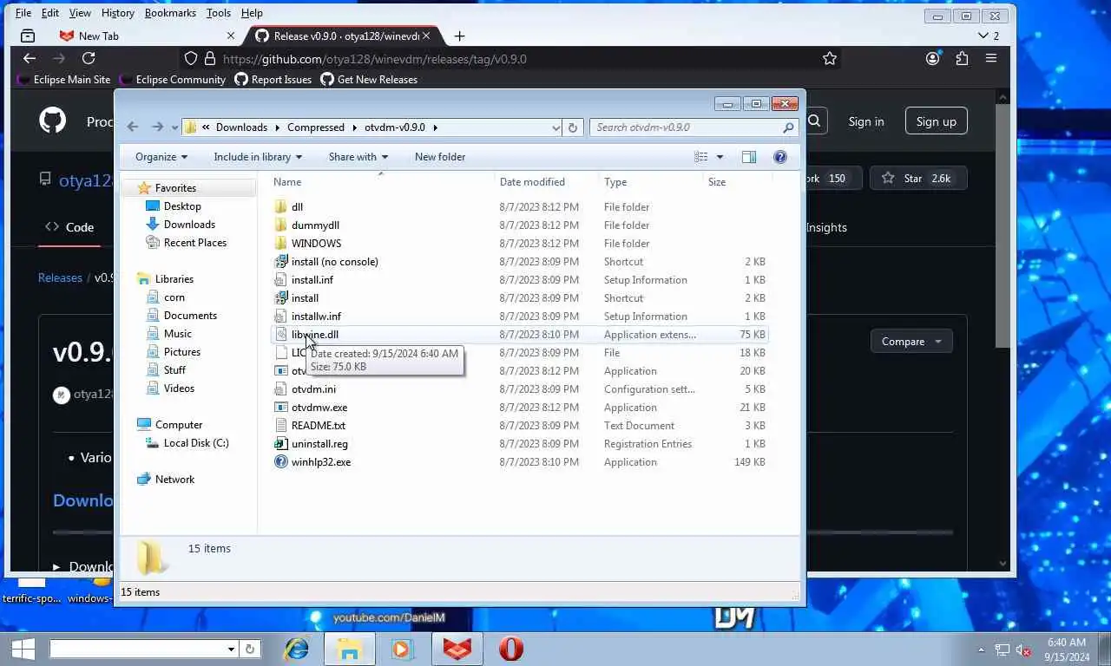Click the Explorer forward navigation arrow
1111x666 pixels.
point(157,127)
